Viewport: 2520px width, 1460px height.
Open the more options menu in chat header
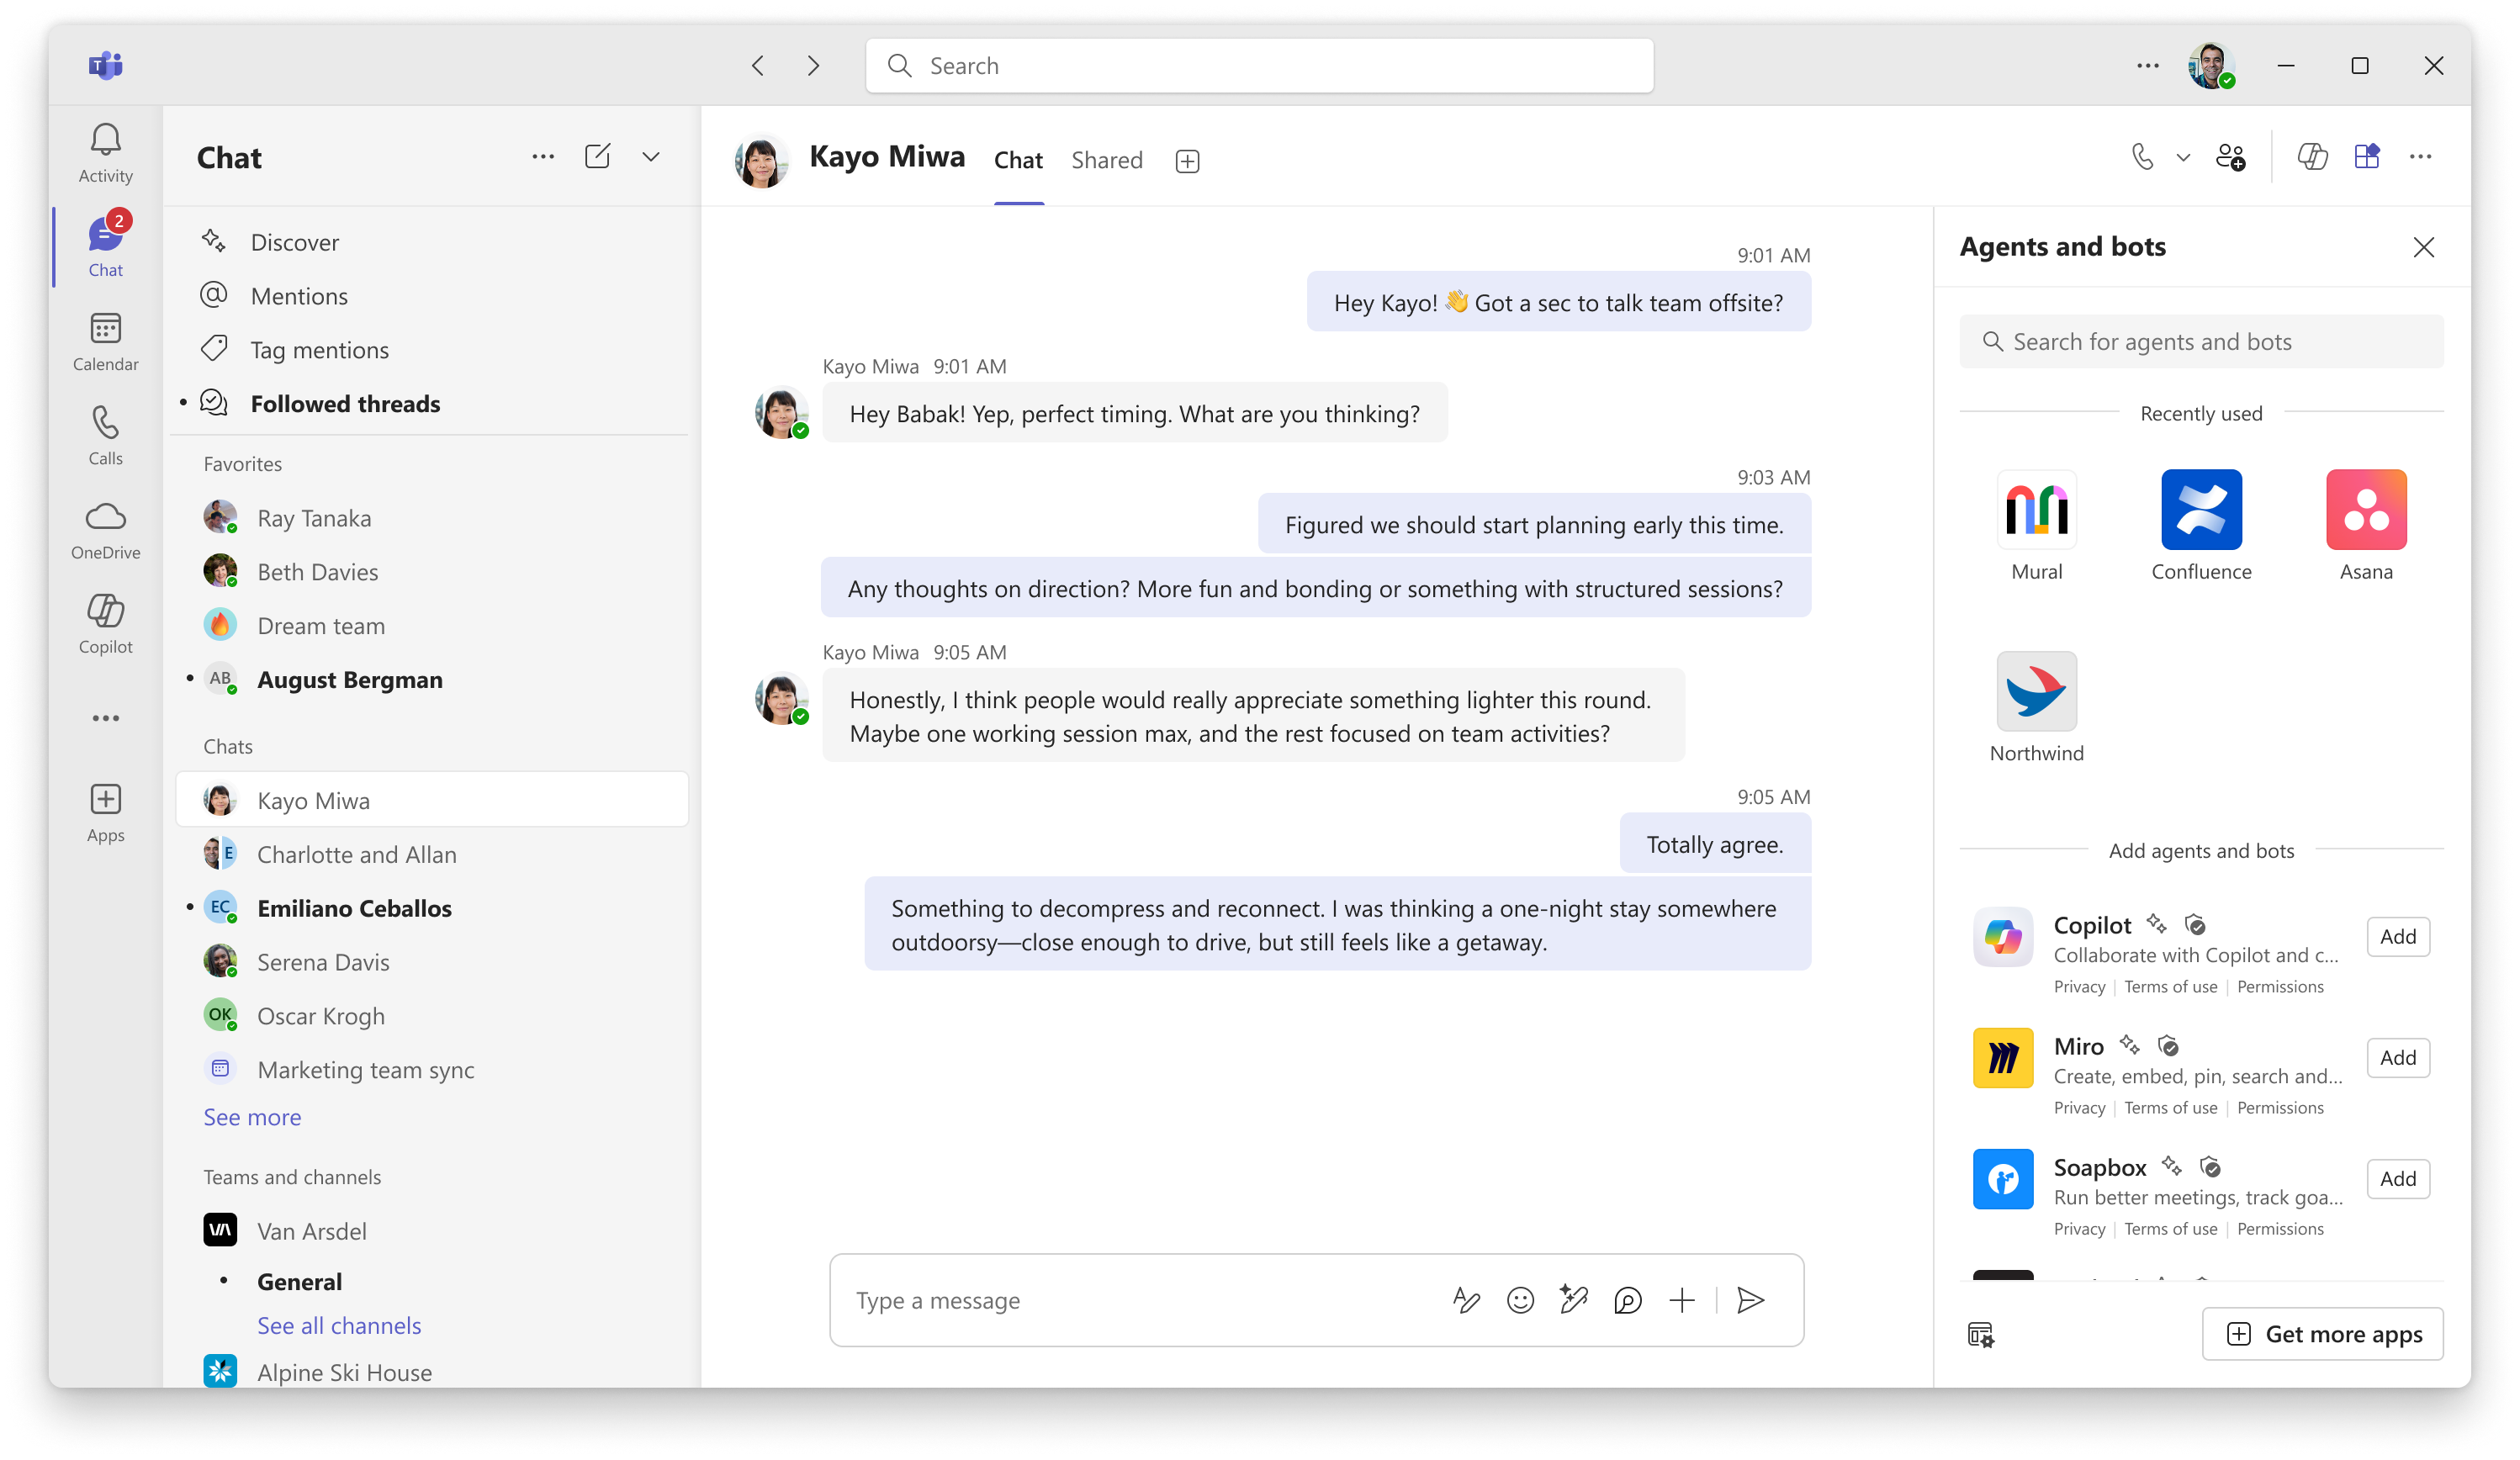click(x=2422, y=157)
